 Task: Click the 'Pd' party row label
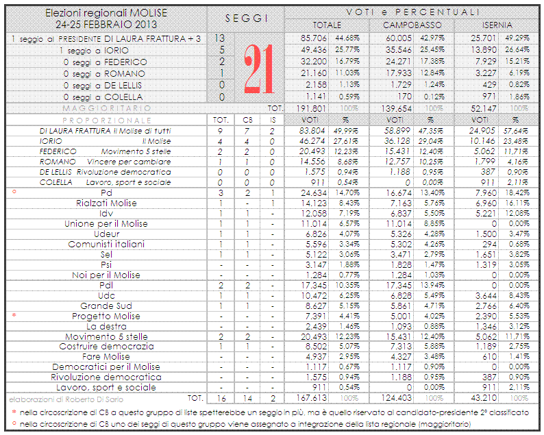[106, 193]
